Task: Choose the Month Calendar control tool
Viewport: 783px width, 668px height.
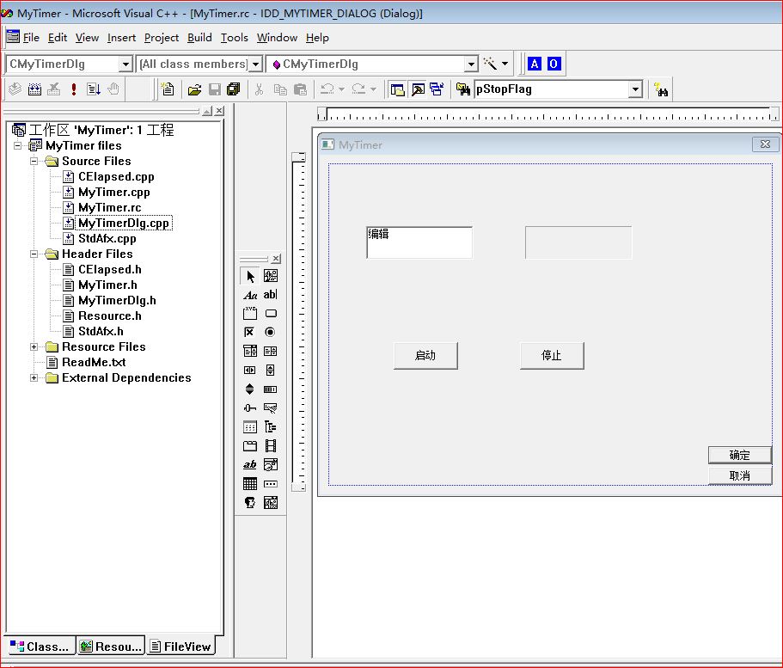Action: [x=250, y=484]
